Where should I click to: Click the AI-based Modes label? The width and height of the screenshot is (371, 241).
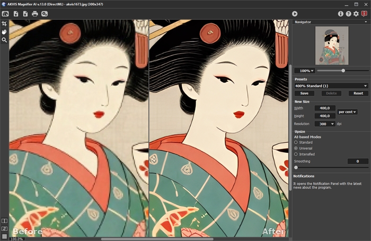click(307, 137)
